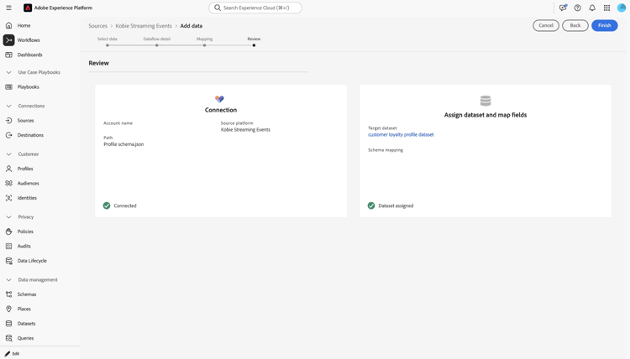Open the notifications bell

(x=592, y=8)
